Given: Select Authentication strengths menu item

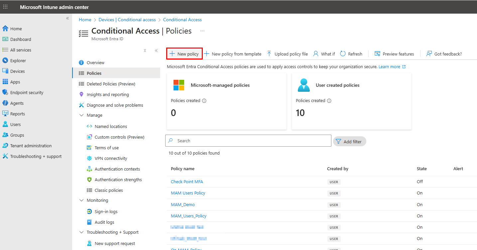Looking at the screenshot, I should tap(118, 180).
